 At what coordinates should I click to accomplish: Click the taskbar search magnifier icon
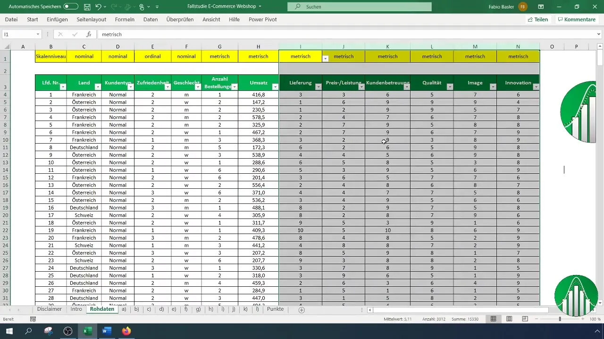point(28,331)
